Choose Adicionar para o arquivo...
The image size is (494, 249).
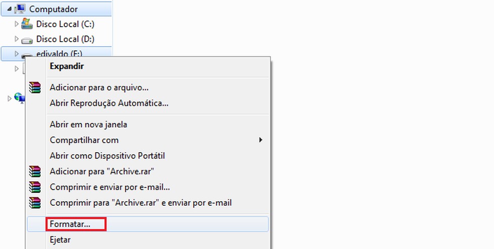pos(148,87)
